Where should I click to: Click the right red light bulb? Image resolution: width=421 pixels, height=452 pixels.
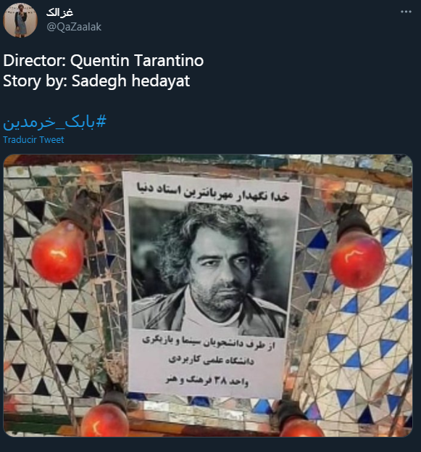click(x=358, y=258)
